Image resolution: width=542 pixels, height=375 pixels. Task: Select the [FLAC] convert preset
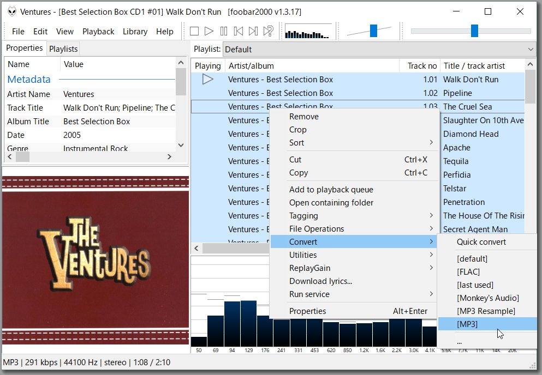pos(487,272)
